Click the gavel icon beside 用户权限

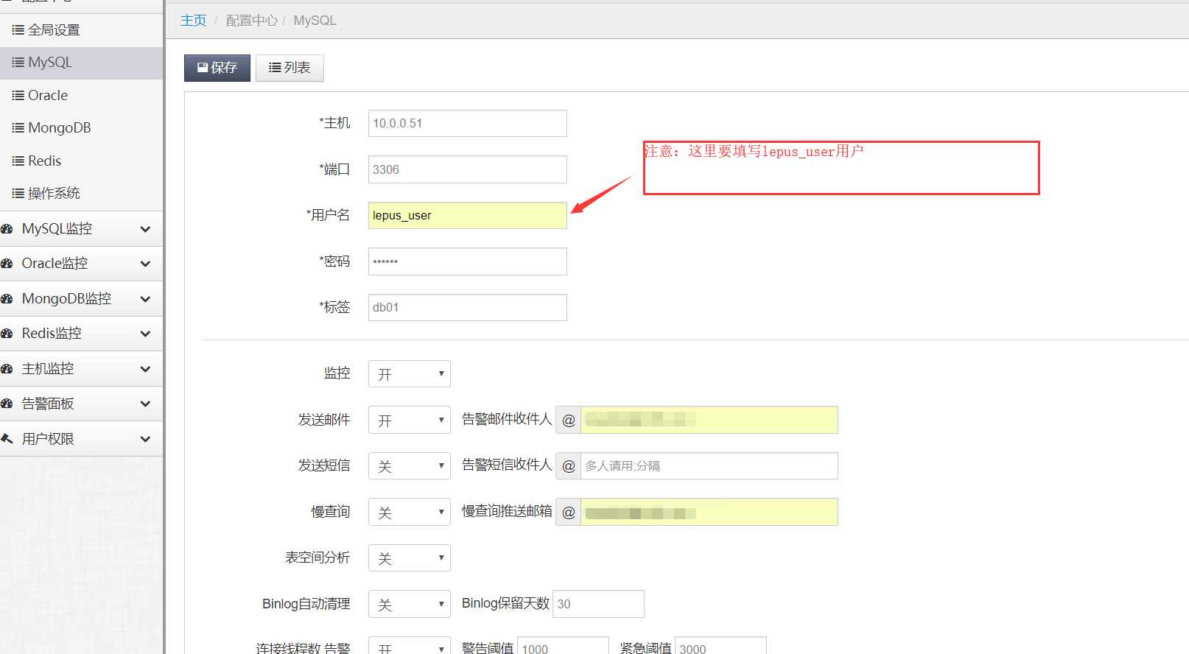[7, 439]
